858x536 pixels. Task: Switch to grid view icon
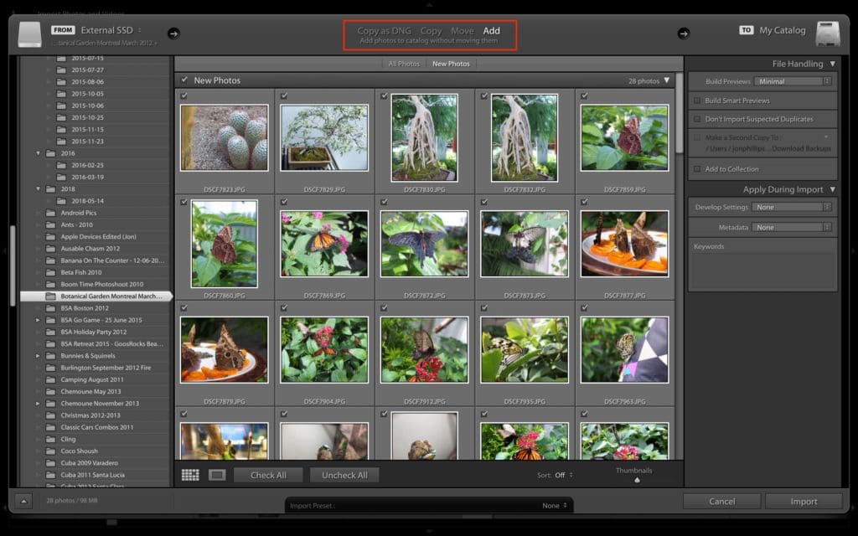click(x=190, y=475)
